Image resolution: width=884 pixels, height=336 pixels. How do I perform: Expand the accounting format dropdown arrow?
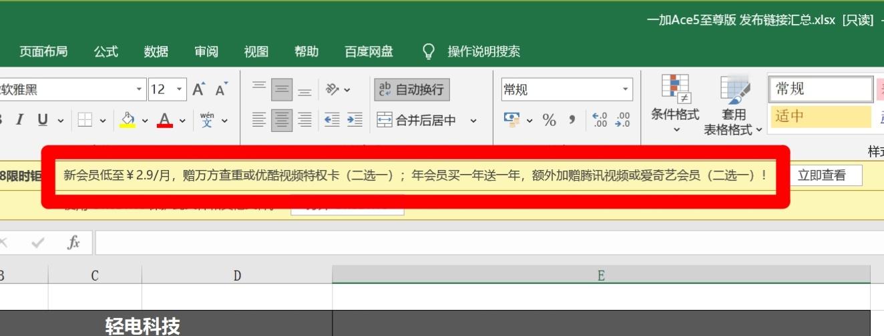[x=529, y=121]
